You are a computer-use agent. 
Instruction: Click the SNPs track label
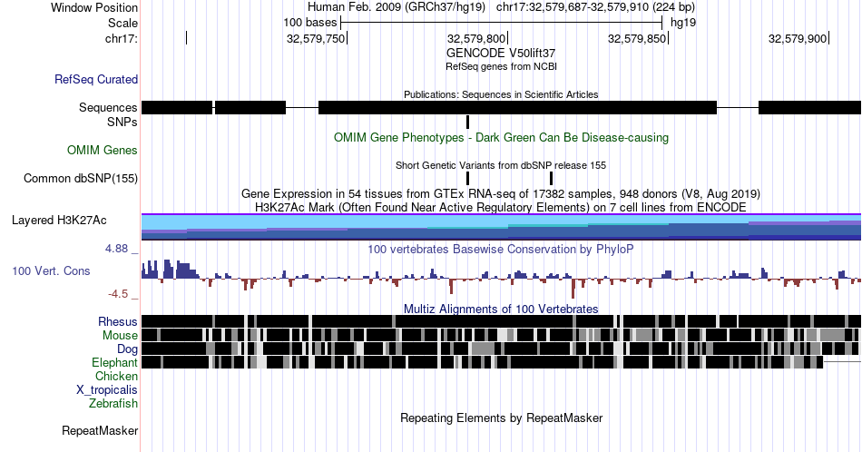click(x=122, y=122)
